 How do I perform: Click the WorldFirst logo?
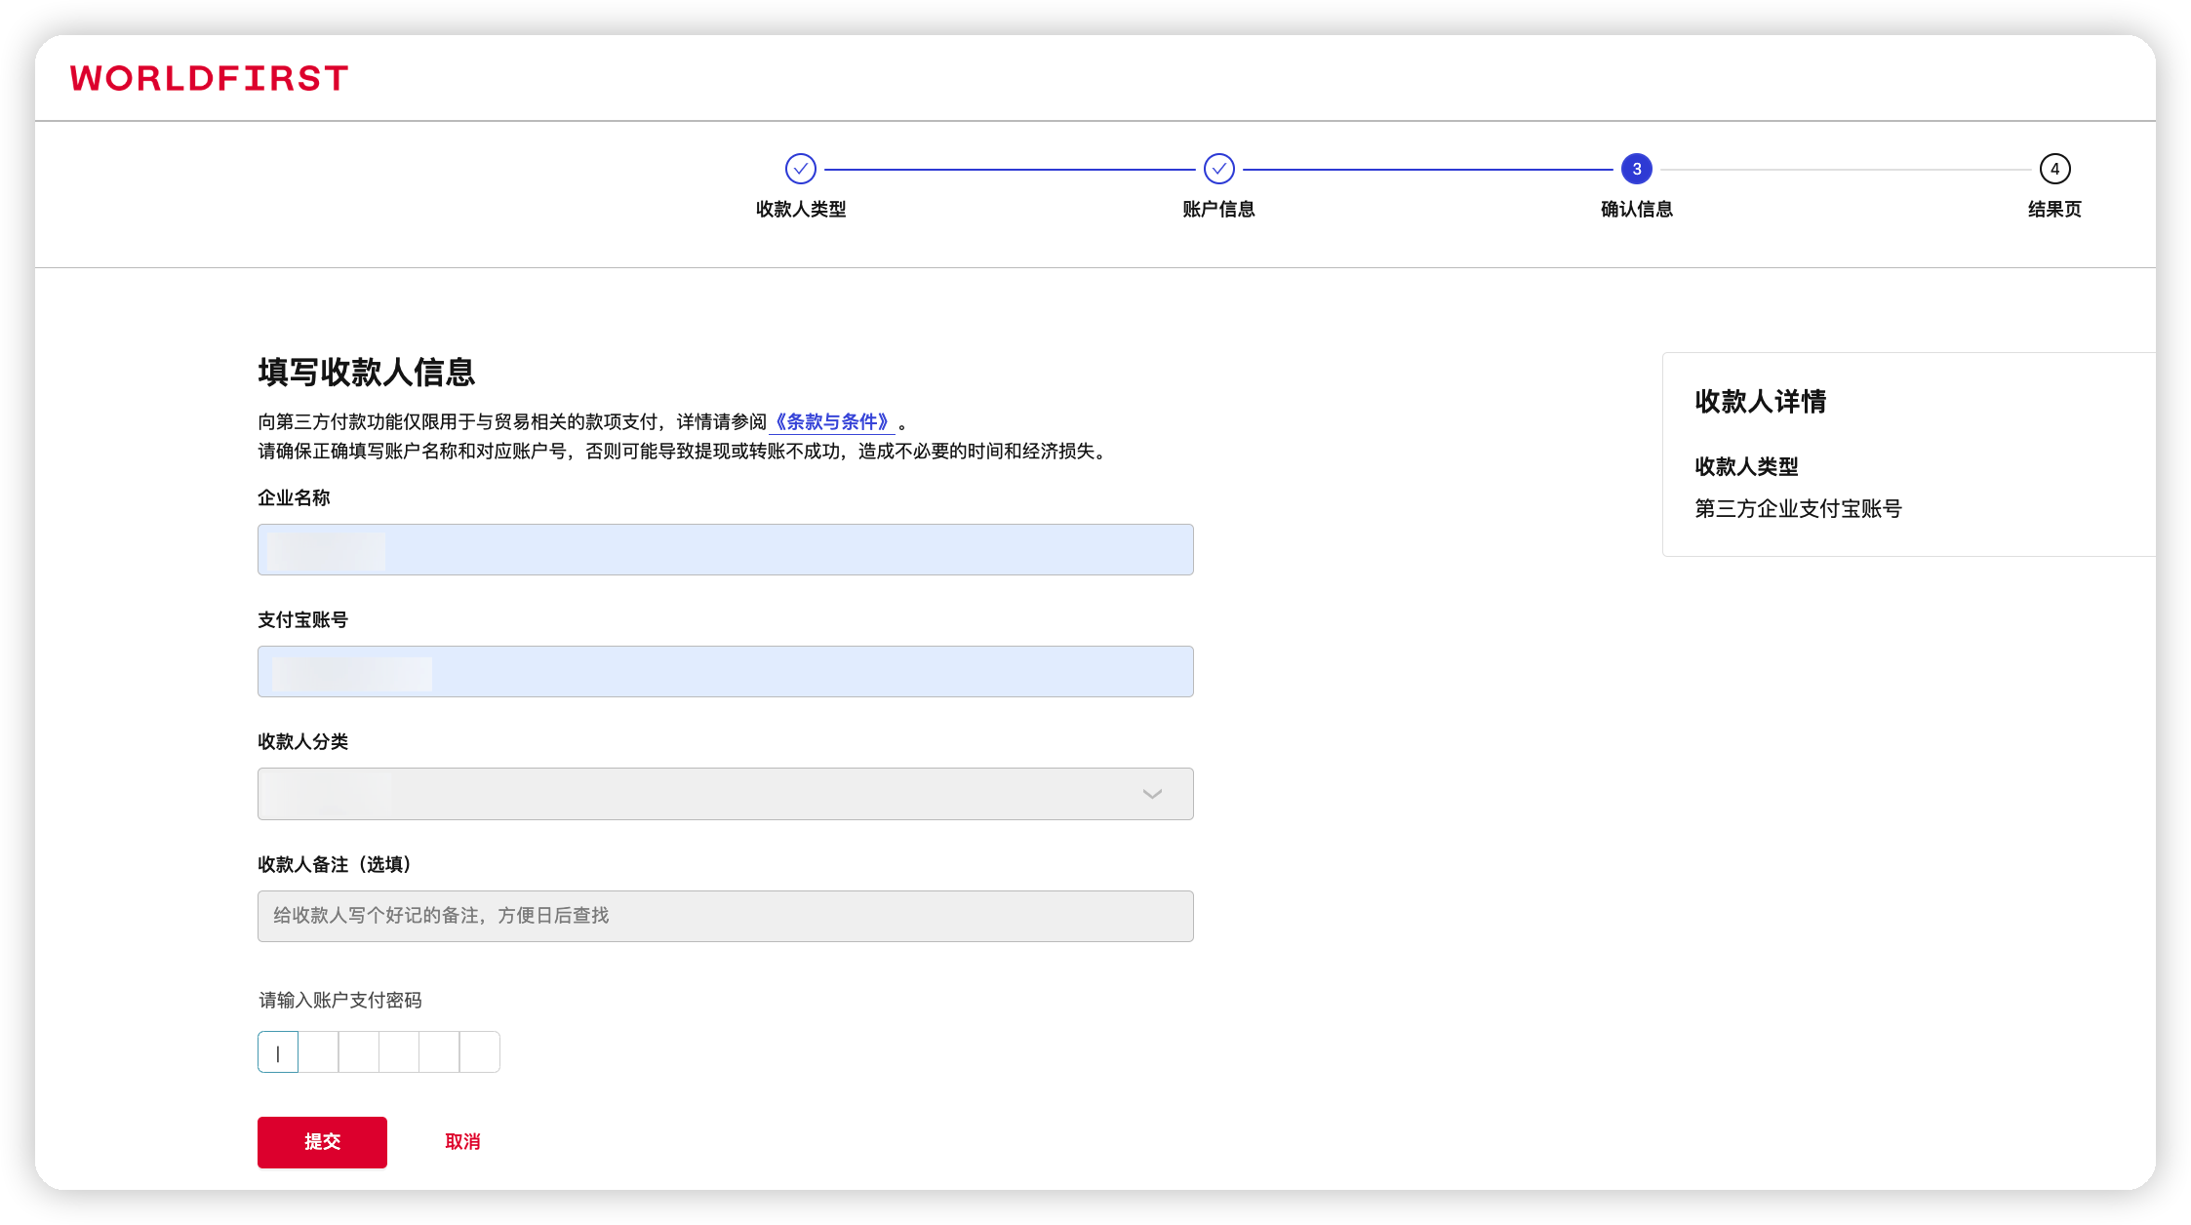209,78
